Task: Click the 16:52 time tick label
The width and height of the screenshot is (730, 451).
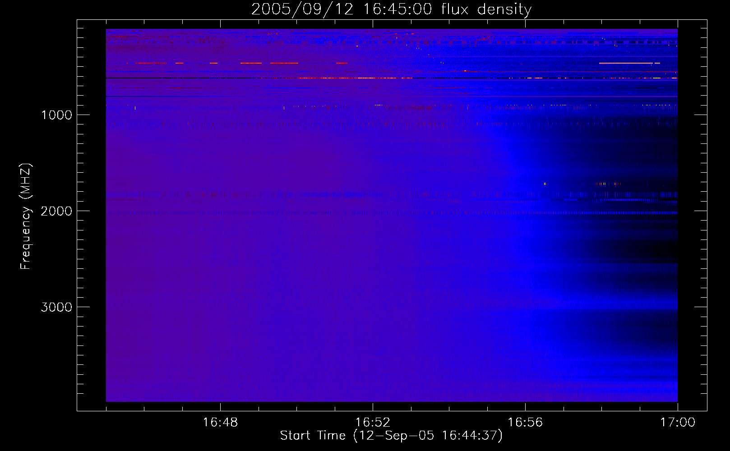Action: [373, 423]
